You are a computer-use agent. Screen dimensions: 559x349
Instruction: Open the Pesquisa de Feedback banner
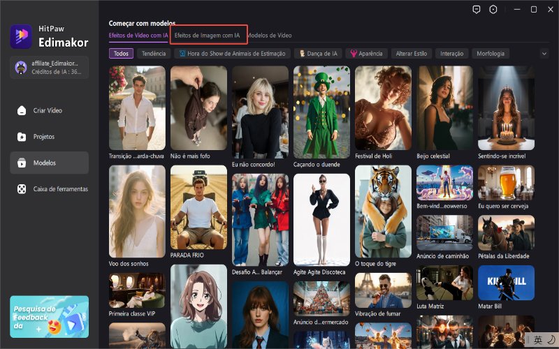point(49,316)
